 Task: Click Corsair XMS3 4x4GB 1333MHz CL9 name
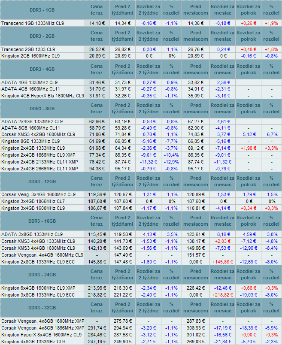pyautogui.click(x=38, y=241)
